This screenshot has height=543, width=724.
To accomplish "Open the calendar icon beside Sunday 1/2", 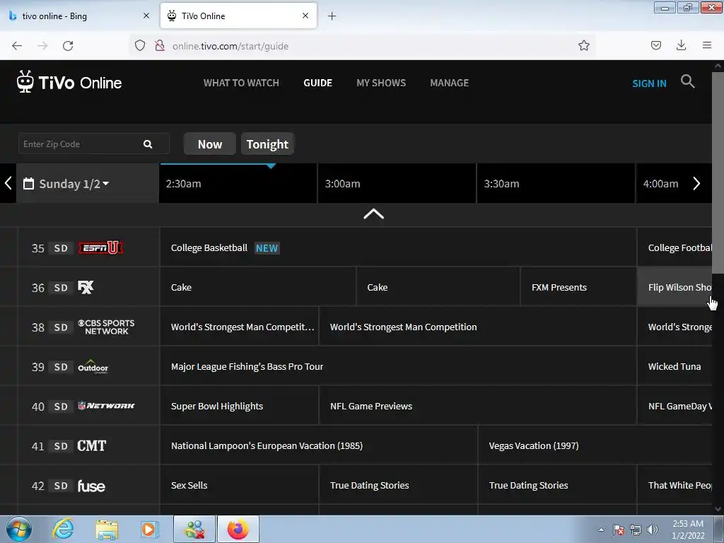I will [28, 184].
